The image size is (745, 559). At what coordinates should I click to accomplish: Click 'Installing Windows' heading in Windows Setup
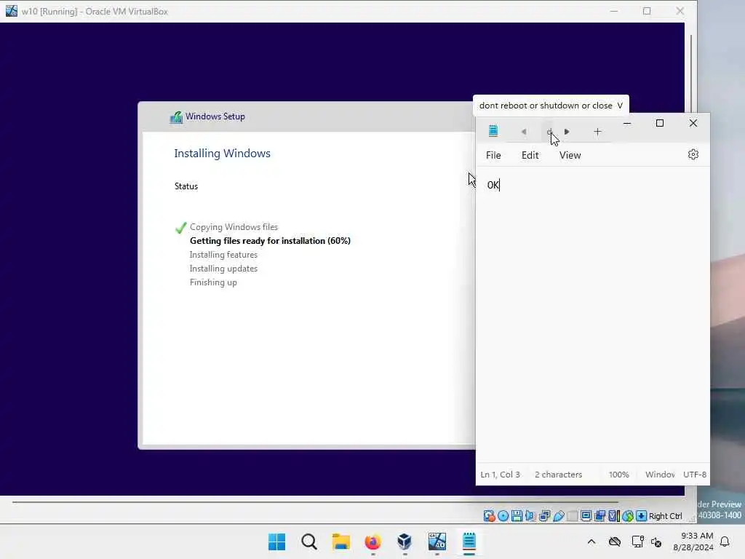click(223, 153)
